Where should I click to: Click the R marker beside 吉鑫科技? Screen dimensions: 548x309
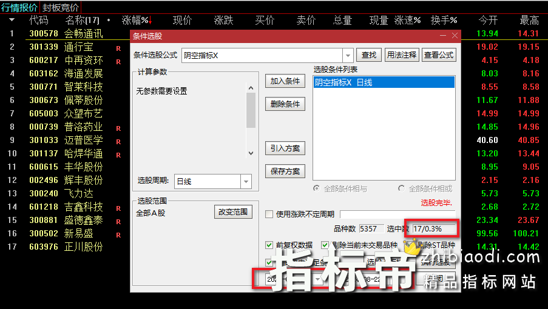118,208
